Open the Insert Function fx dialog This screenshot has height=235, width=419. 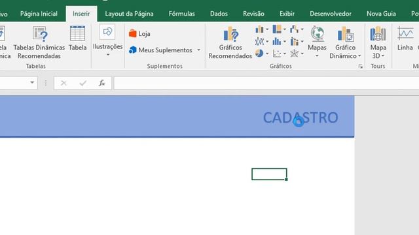(x=102, y=83)
